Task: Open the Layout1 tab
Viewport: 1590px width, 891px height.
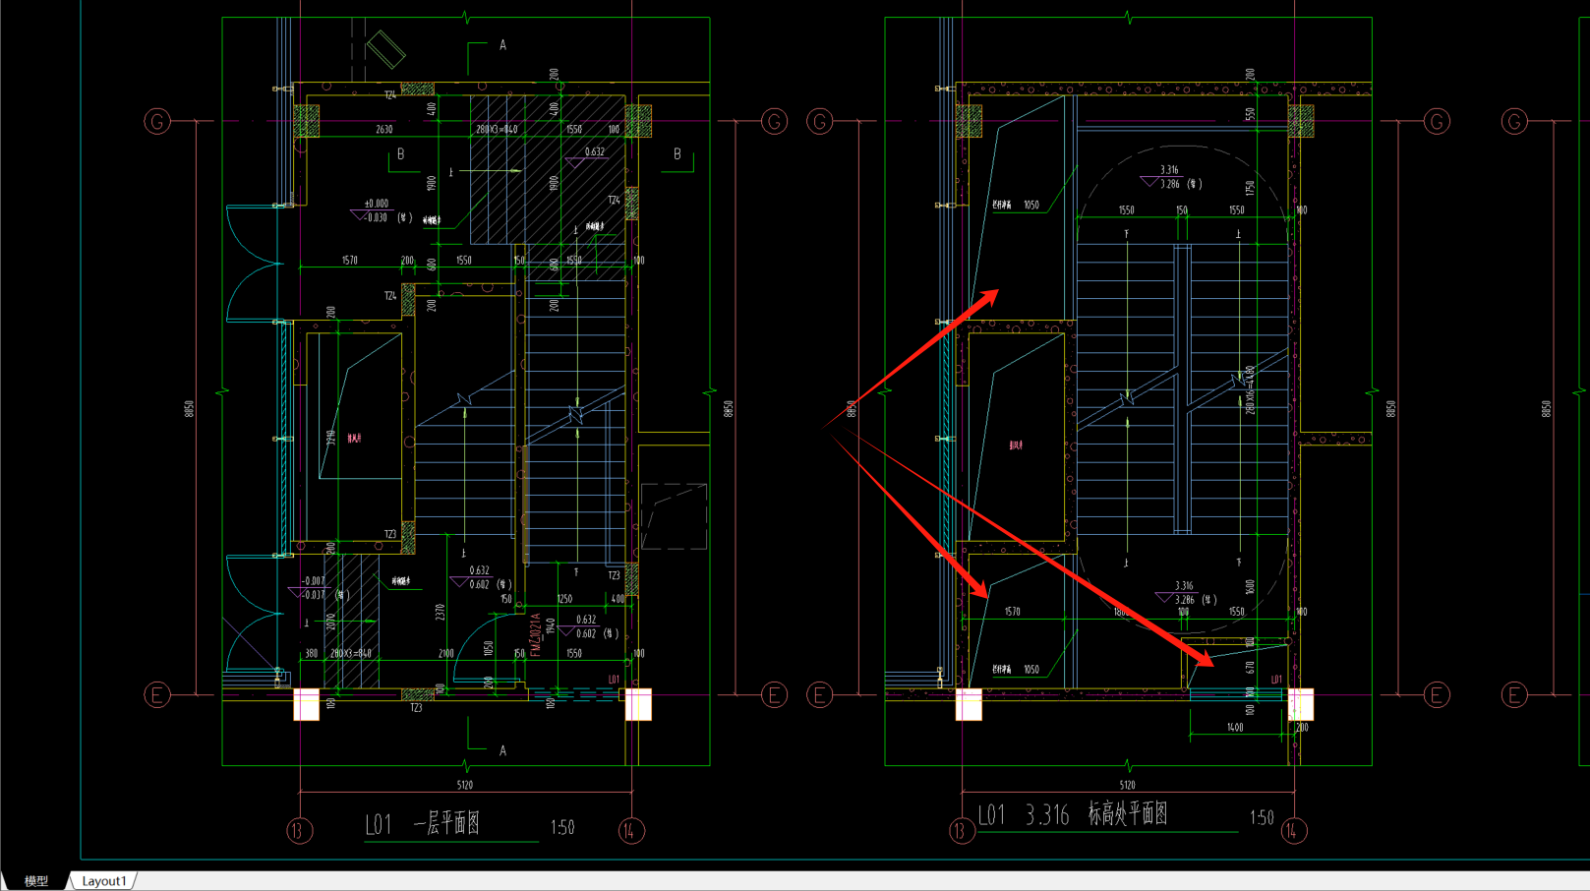Action: click(104, 881)
